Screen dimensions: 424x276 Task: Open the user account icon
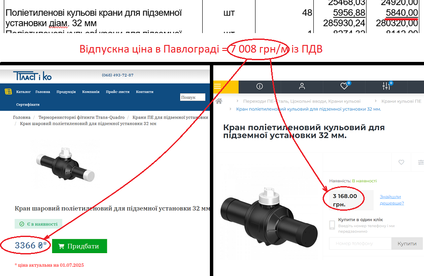302,86
